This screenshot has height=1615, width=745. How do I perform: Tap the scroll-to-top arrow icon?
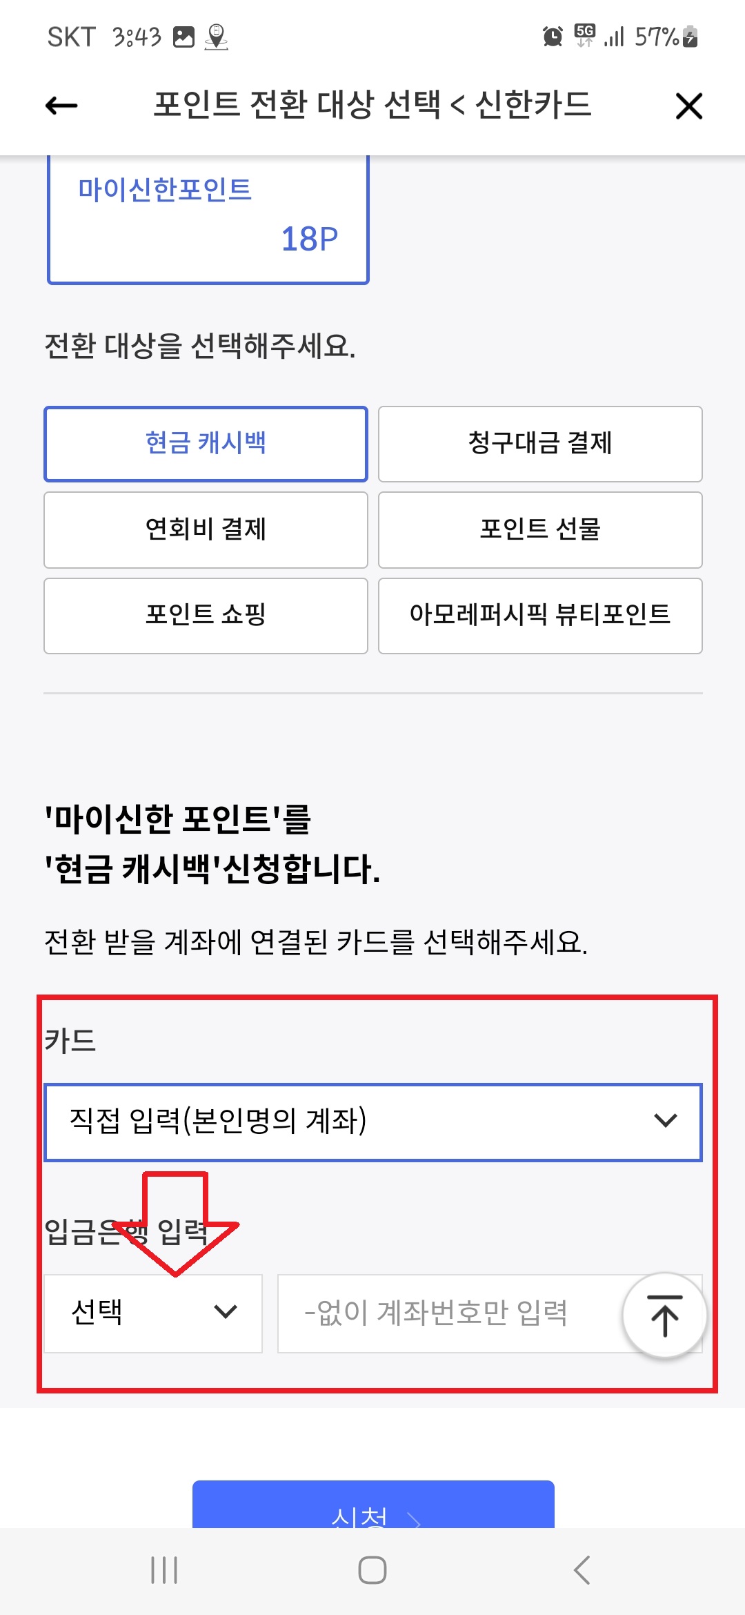click(664, 1314)
